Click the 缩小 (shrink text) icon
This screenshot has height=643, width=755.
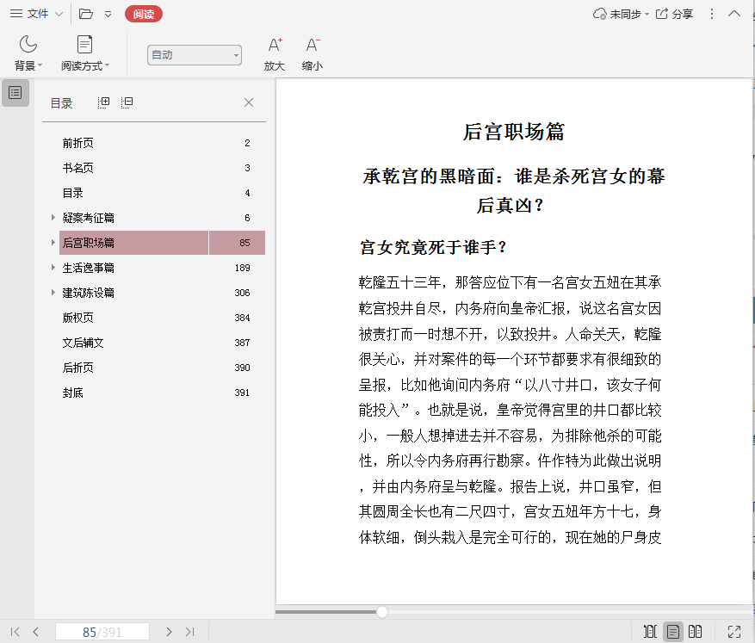coord(313,46)
